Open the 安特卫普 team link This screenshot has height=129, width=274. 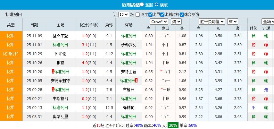click(x=129, y=72)
